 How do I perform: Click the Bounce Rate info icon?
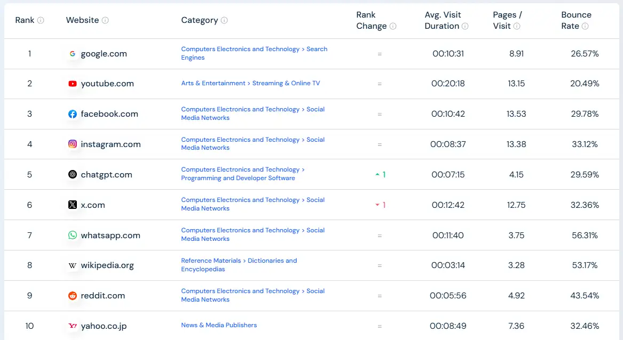pyautogui.click(x=585, y=26)
